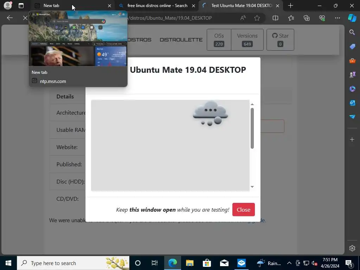Toggle split screen view
Viewport: 360px width, 270px height.
tap(275, 18)
